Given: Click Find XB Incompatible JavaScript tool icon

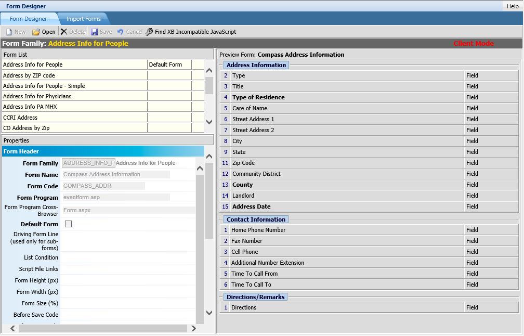Looking at the screenshot, I should tap(149, 32).
